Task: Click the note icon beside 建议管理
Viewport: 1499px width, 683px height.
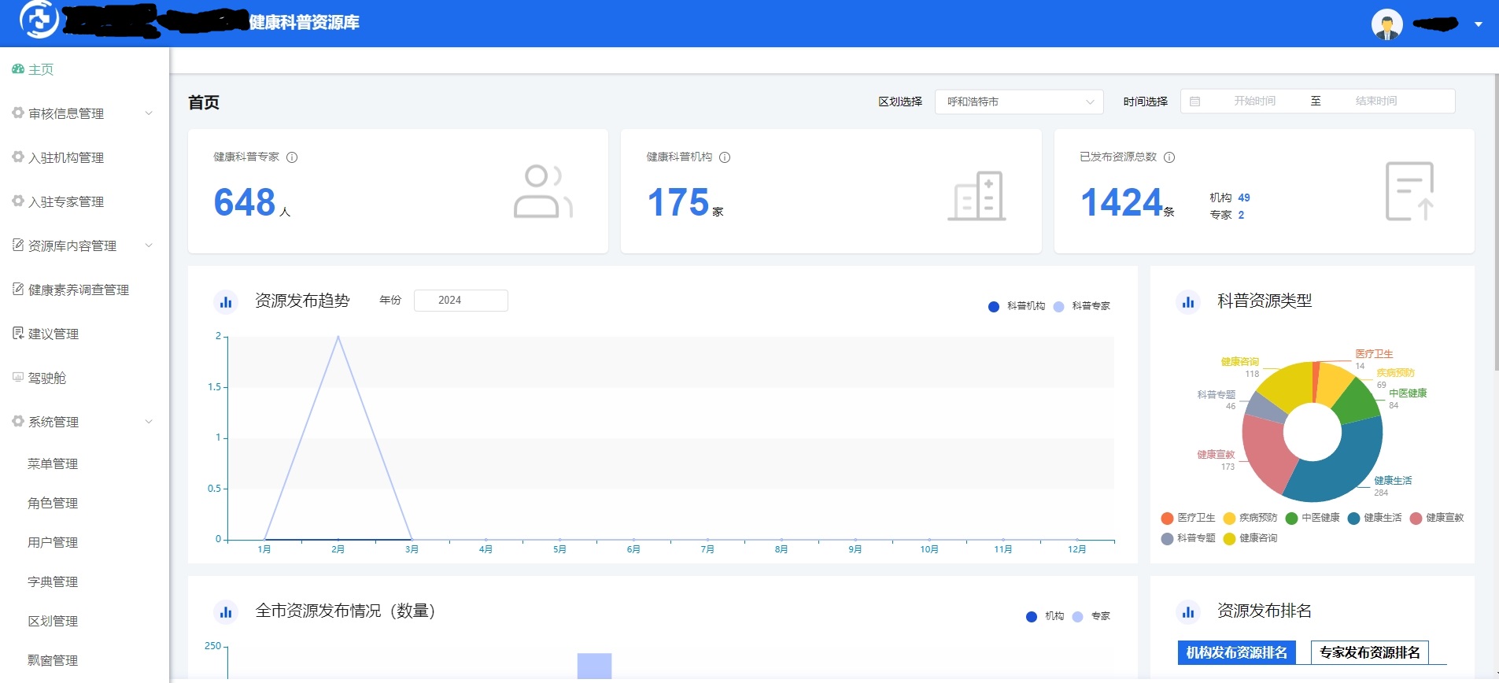Action: (x=18, y=334)
